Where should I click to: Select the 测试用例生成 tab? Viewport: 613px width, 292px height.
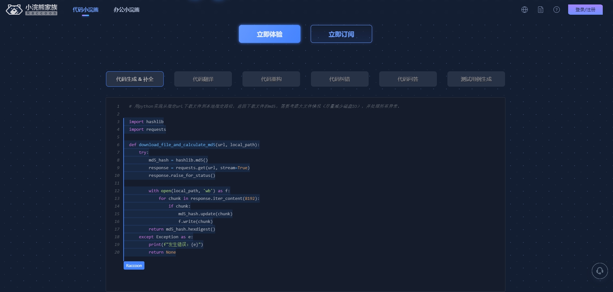pyautogui.click(x=476, y=79)
